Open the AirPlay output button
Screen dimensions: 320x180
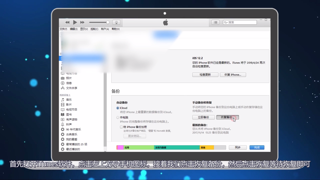(116, 22)
